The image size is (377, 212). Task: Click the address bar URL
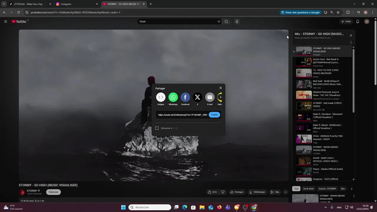[x=75, y=12]
